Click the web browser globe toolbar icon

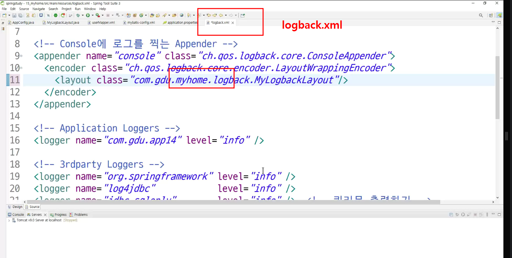tap(182, 15)
